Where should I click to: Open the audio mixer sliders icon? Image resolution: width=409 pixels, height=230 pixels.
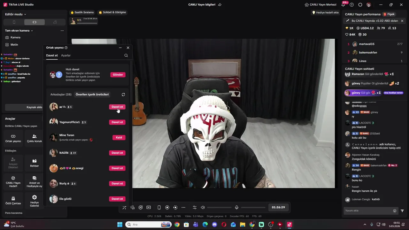(195, 207)
